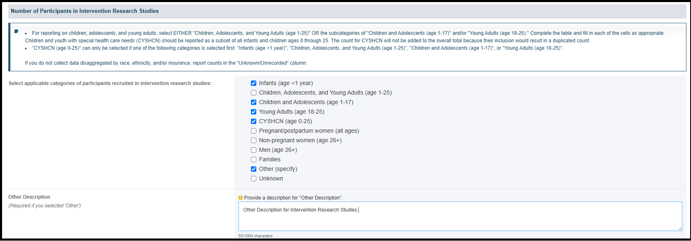
Task: Check Pregnant/postpartum women (all ages)
Action: point(253,131)
